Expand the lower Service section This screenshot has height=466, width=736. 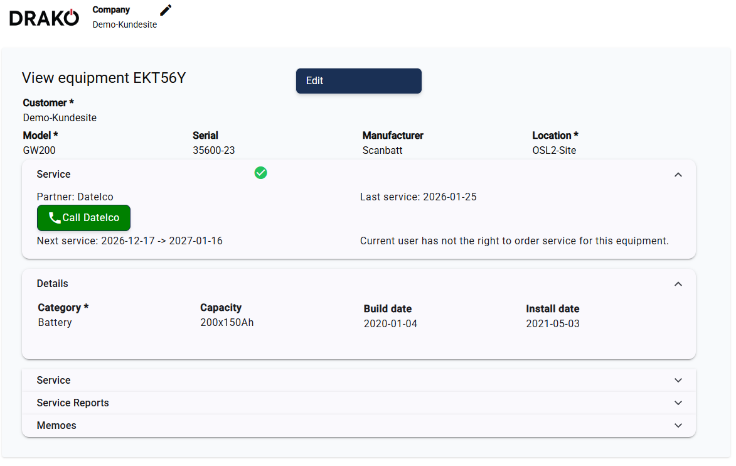coord(359,381)
